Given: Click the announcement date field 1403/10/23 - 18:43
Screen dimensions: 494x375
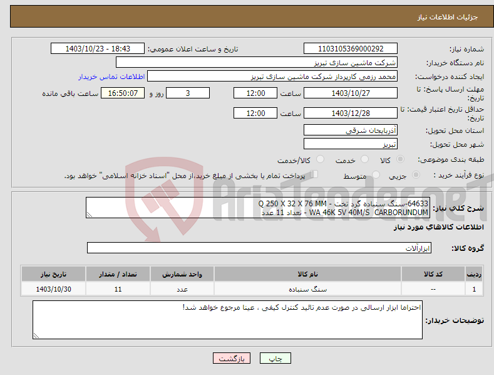Looking at the screenshot, I should coord(98,49).
